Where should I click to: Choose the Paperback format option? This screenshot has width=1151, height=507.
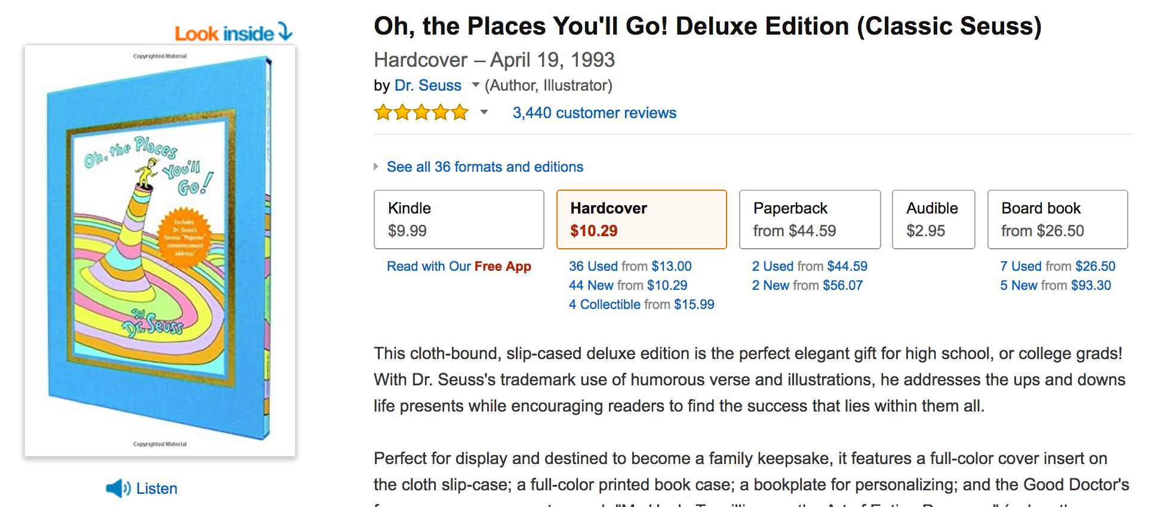(x=810, y=220)
